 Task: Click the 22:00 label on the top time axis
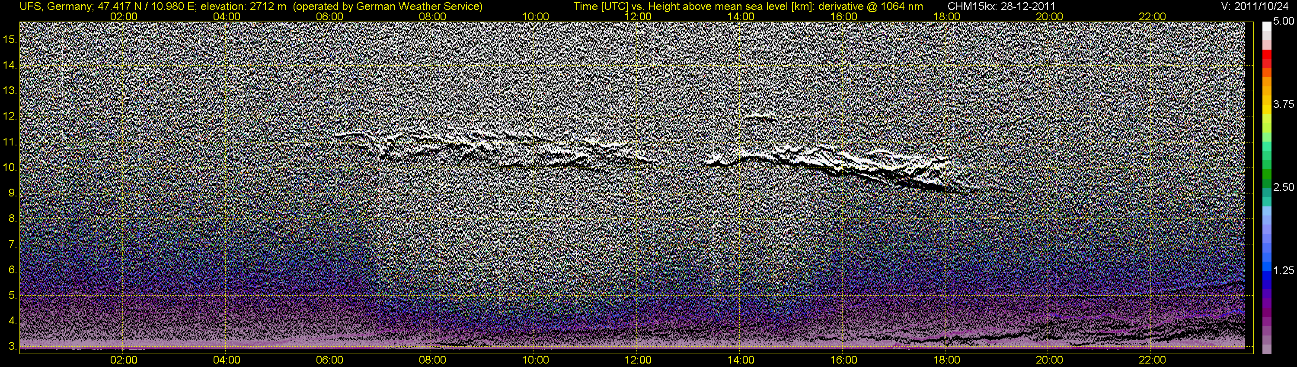[1152, 16]
